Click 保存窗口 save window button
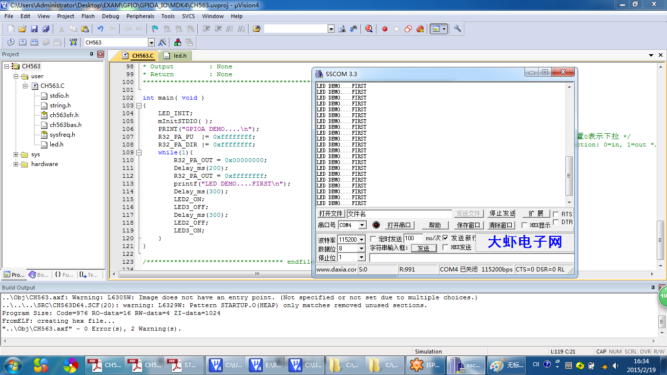 [469, 225]
